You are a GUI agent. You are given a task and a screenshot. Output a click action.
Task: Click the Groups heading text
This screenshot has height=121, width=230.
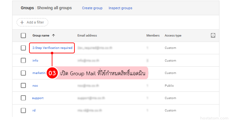point(27,8)
